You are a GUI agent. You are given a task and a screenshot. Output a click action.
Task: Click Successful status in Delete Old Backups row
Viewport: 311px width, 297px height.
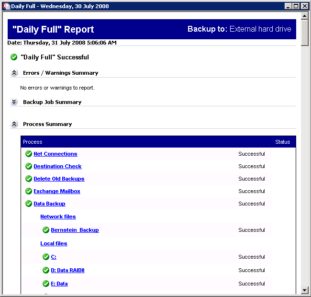252,179
